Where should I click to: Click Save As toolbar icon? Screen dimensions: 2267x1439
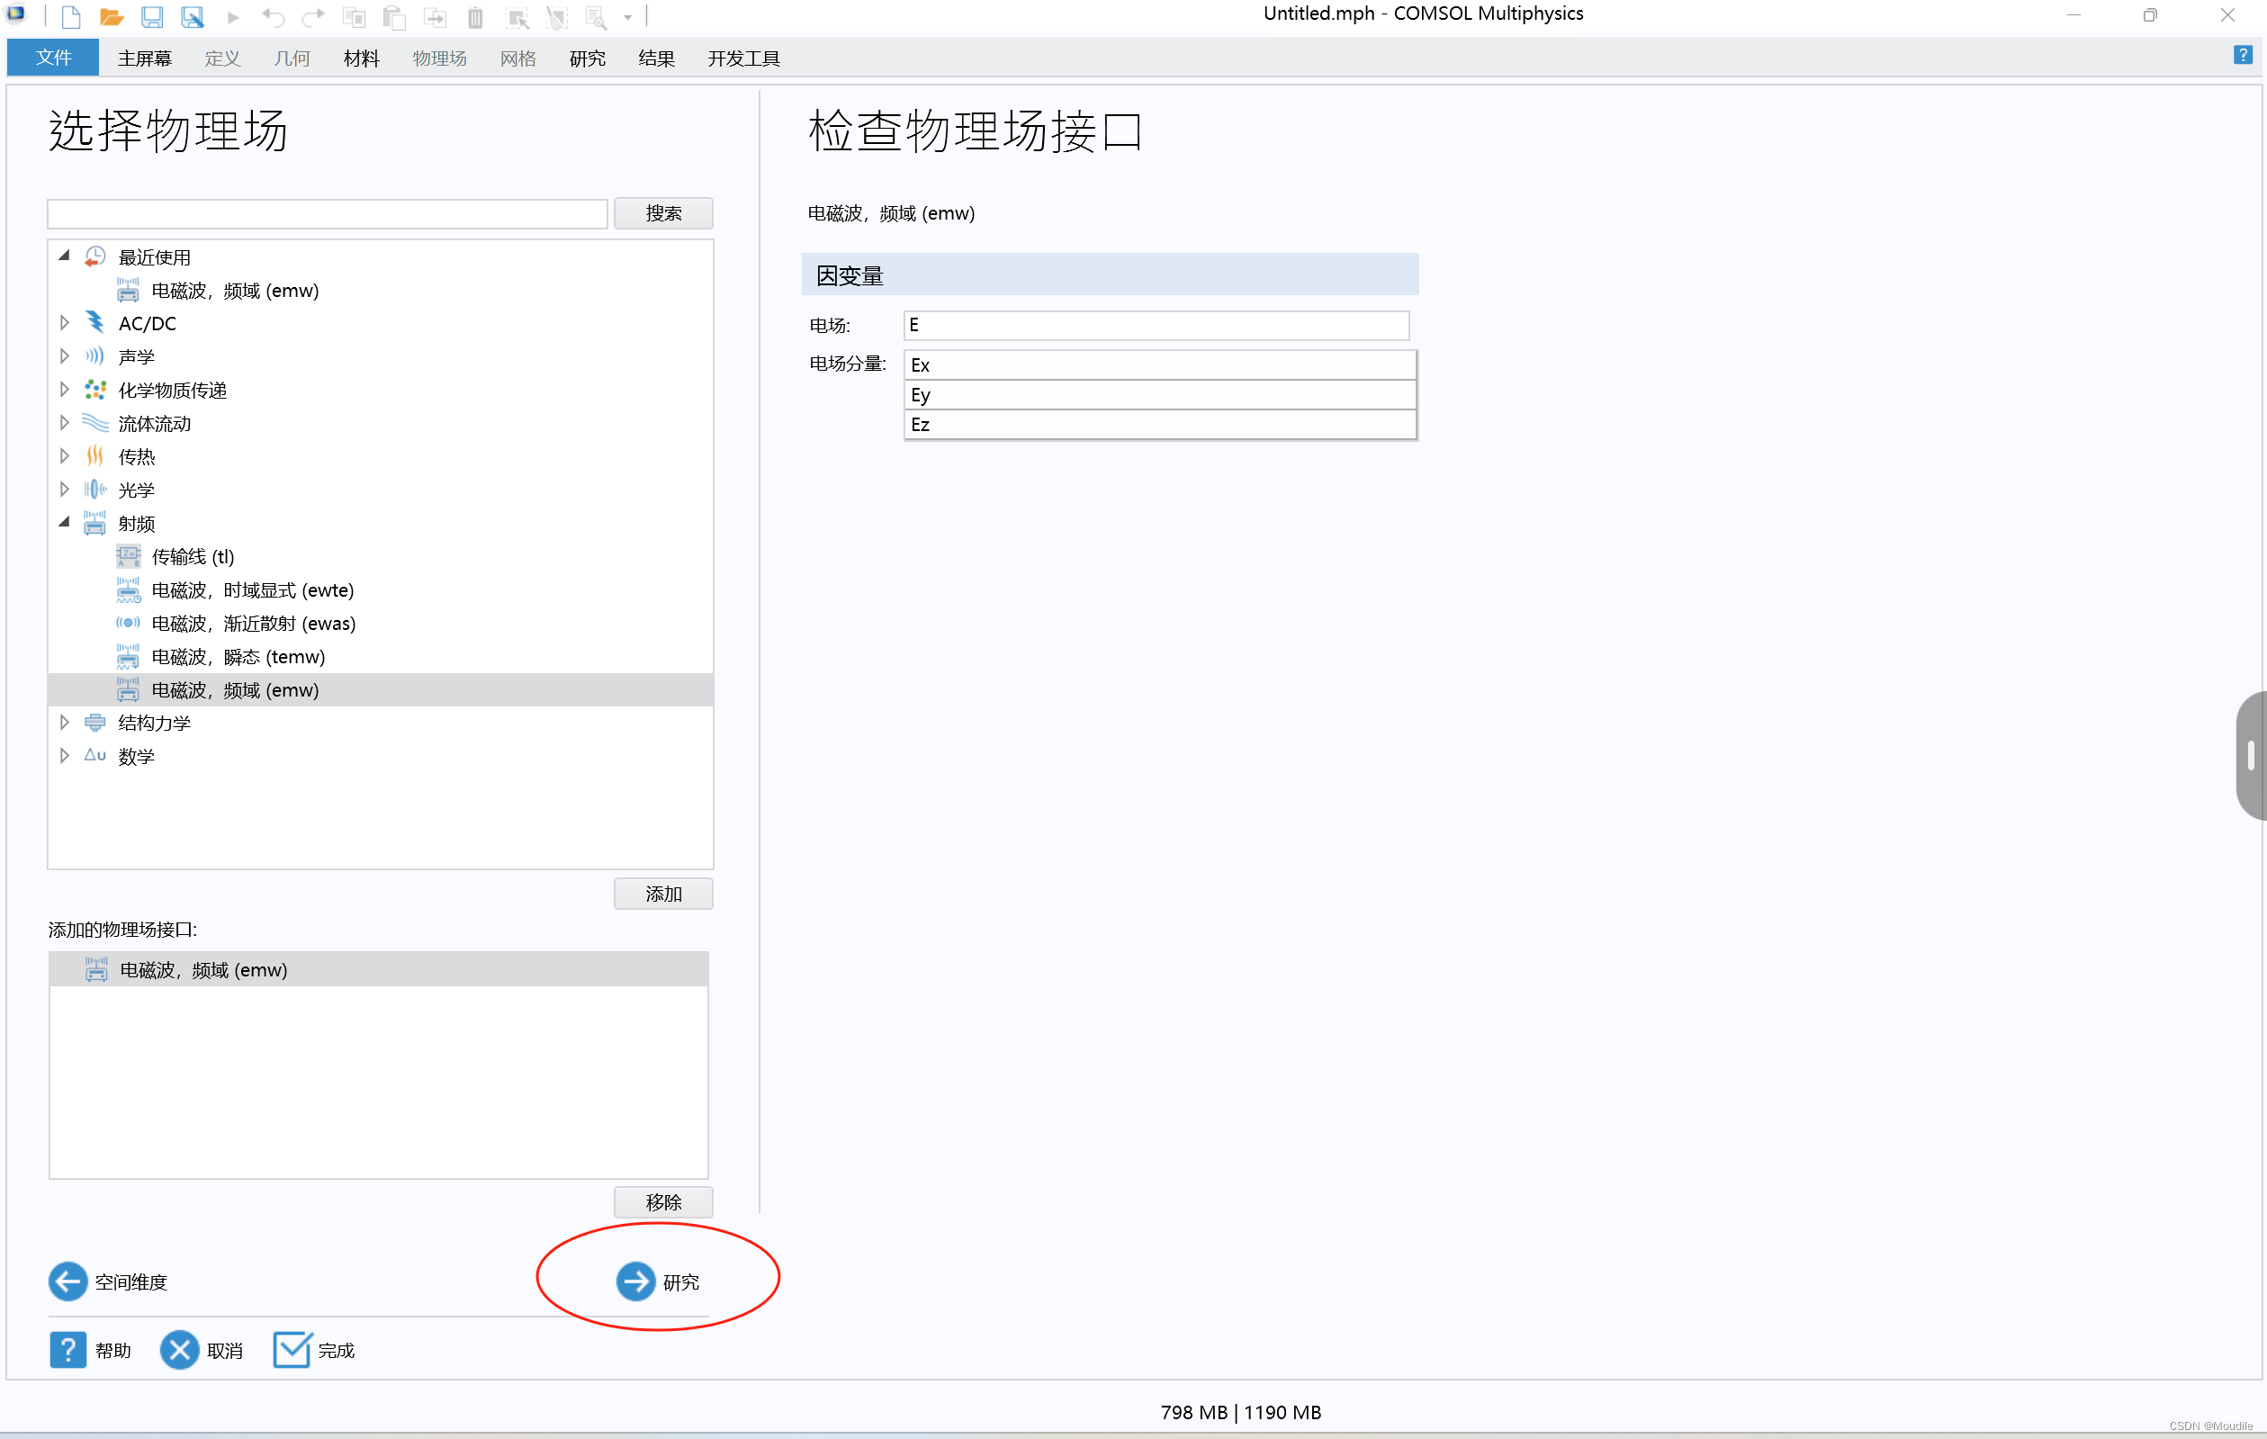point(192,16)
